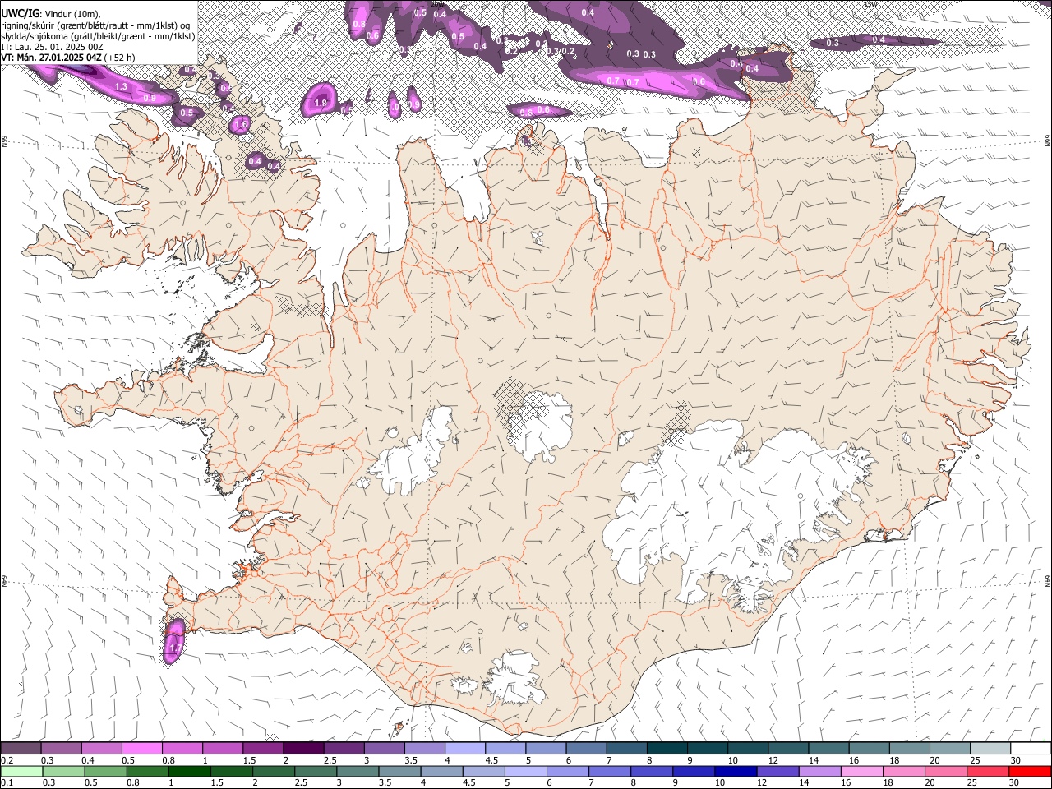
Task: Click the 'VT: Mán. 27.01.2025 04Z' valid time
Action: [x=51, y=57]
